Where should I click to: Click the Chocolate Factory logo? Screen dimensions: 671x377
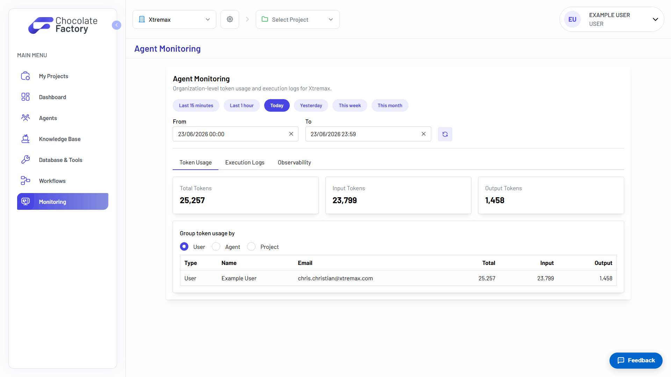click(x=63, y=25)
